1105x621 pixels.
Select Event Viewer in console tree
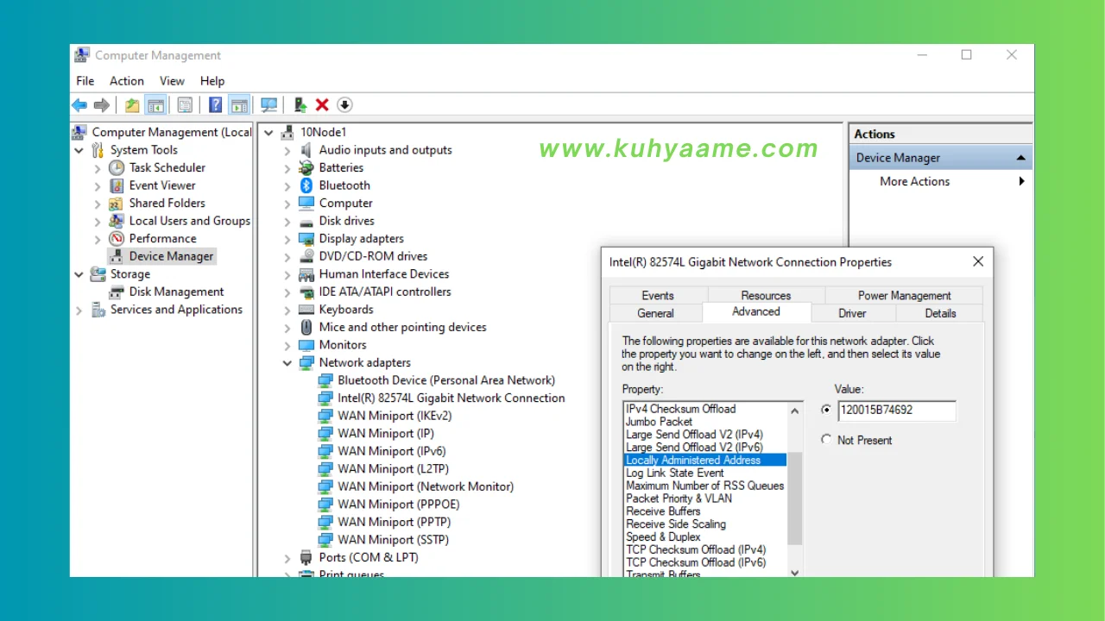(x=162, y=185)
